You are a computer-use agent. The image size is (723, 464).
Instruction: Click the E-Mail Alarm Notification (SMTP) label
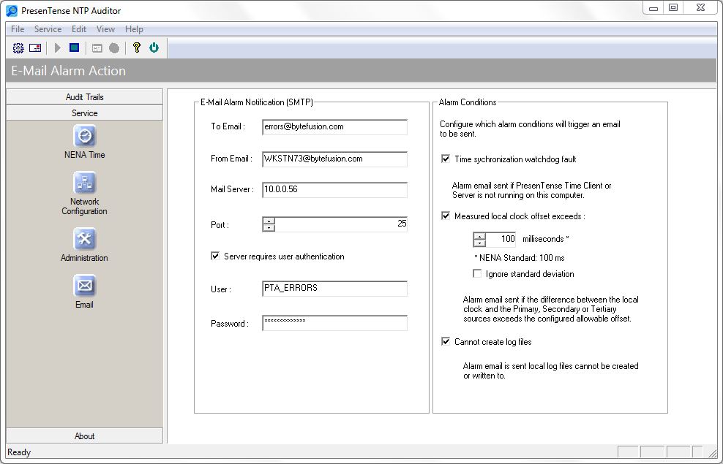(257, 102)
